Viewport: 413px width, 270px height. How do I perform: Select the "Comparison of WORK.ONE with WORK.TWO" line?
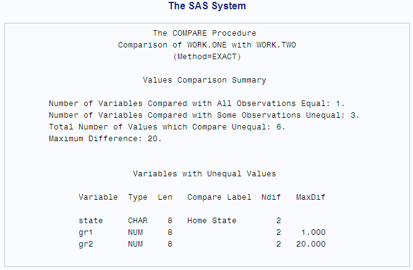pyautogui.click(x=205, y=45)
